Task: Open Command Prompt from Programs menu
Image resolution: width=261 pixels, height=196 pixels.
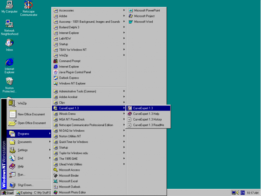Action: 70,61
